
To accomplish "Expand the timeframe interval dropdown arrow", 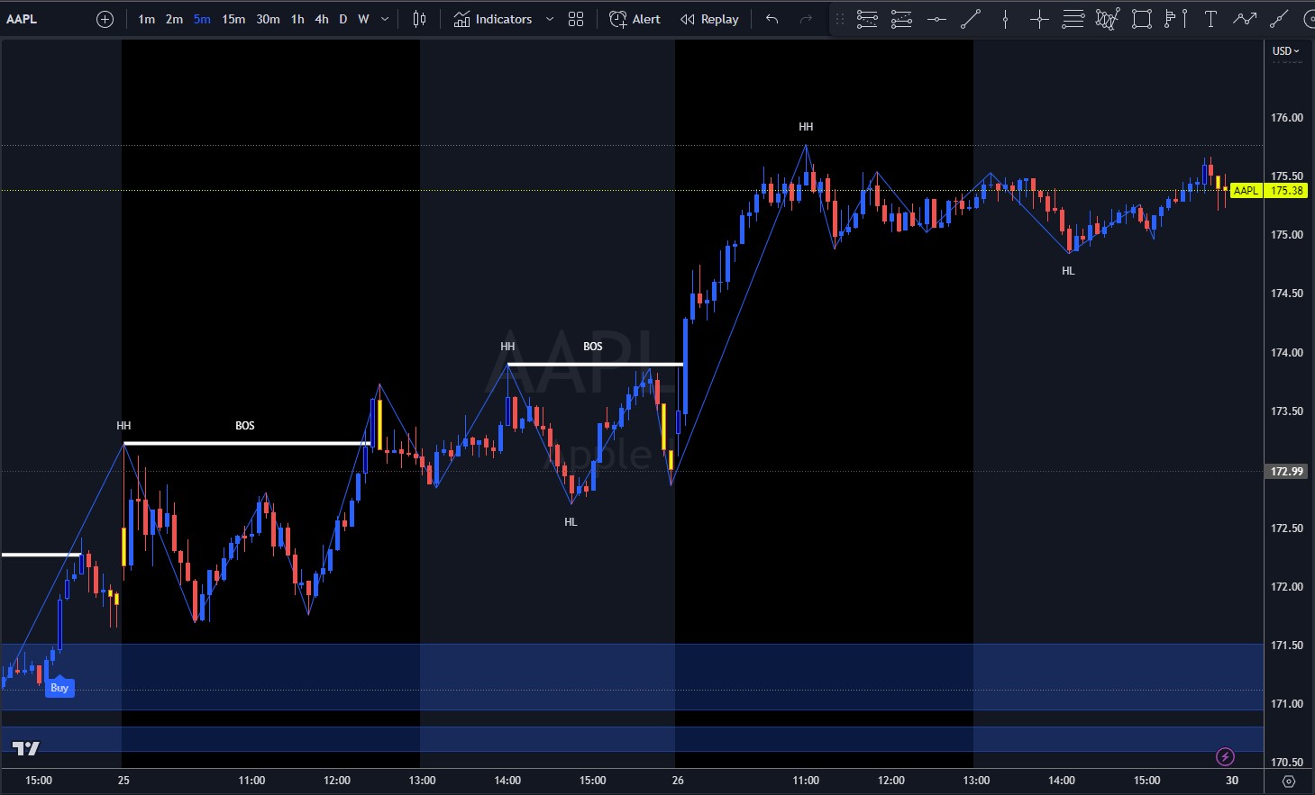I will pos(386,19).
